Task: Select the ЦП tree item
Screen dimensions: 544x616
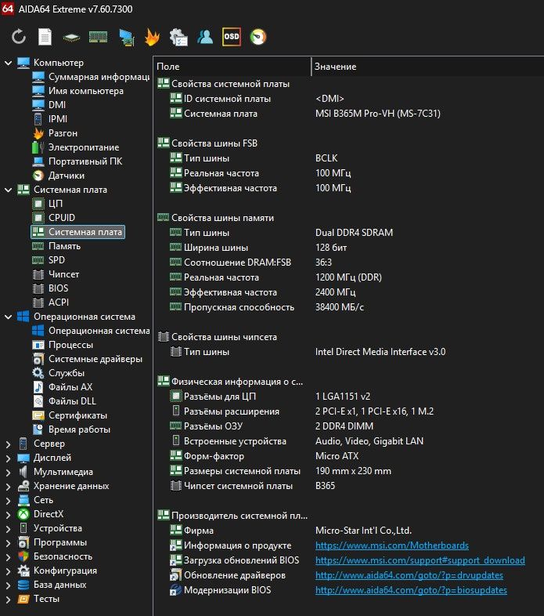Action: [x=48, y=204]
